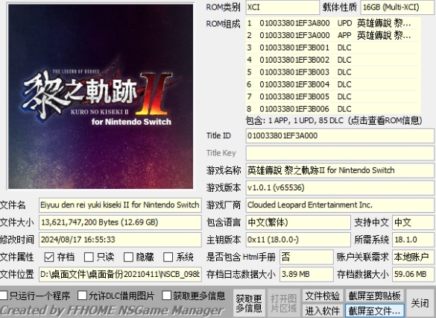Click the empty Title Key field

[x=340, y=153]
